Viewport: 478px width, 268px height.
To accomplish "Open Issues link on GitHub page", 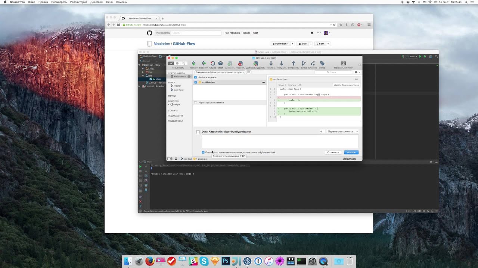I will [246, 33].
